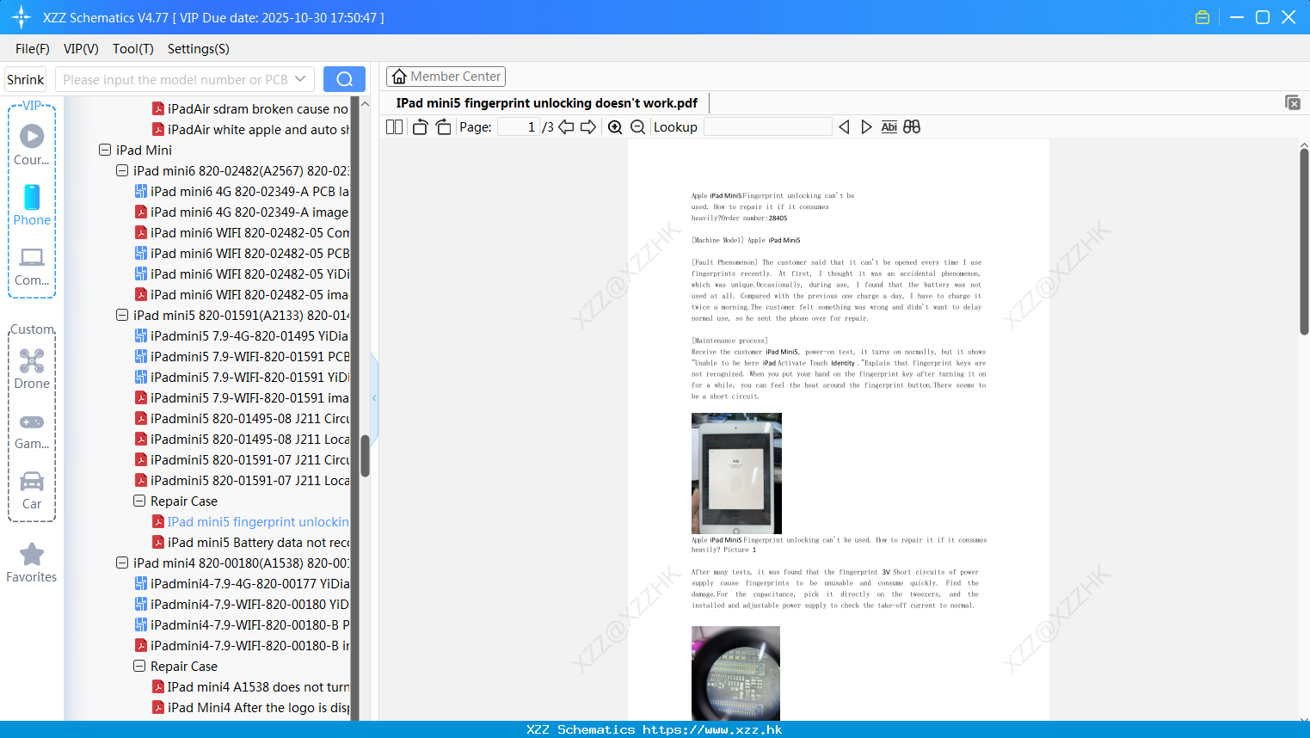Collapse the iPad mini6 820-02482 node

122,170
